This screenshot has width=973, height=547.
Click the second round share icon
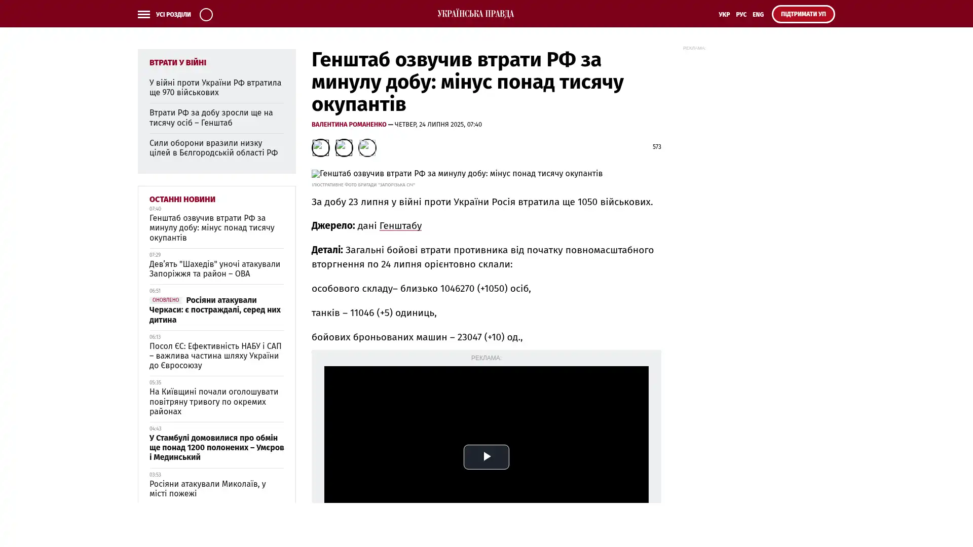(344, 148)
